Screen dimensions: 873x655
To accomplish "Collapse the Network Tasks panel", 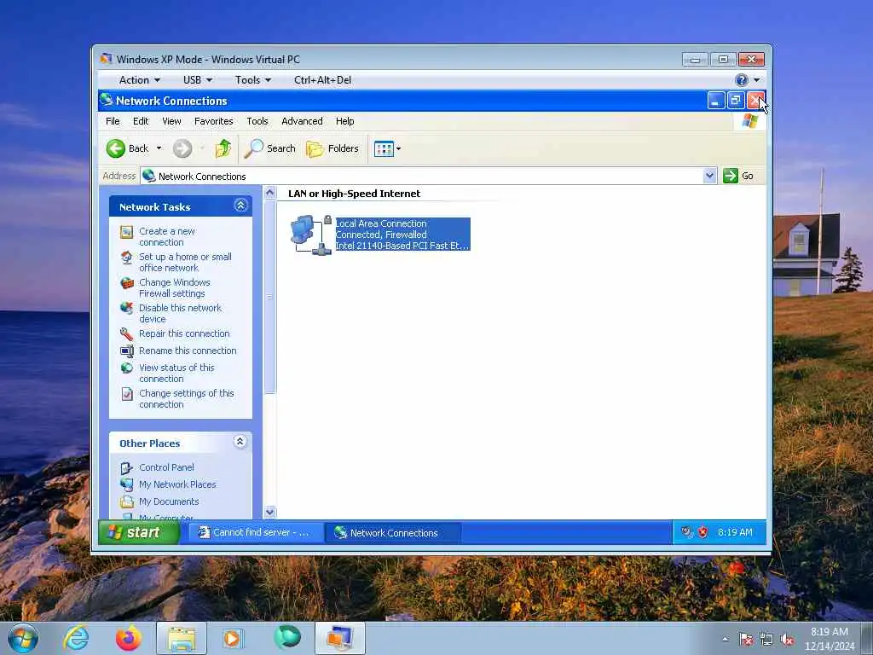I will [x=240, y=206].
